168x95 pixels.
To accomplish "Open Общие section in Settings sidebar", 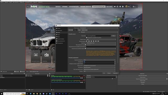I will pos(62,28).
